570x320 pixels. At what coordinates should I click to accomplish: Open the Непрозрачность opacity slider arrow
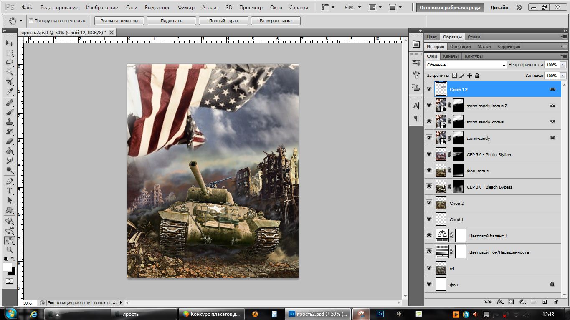[563, 65]
